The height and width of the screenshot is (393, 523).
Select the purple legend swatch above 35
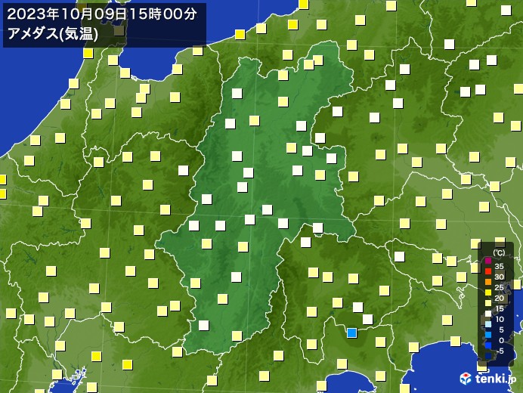[x=488, y=261]
